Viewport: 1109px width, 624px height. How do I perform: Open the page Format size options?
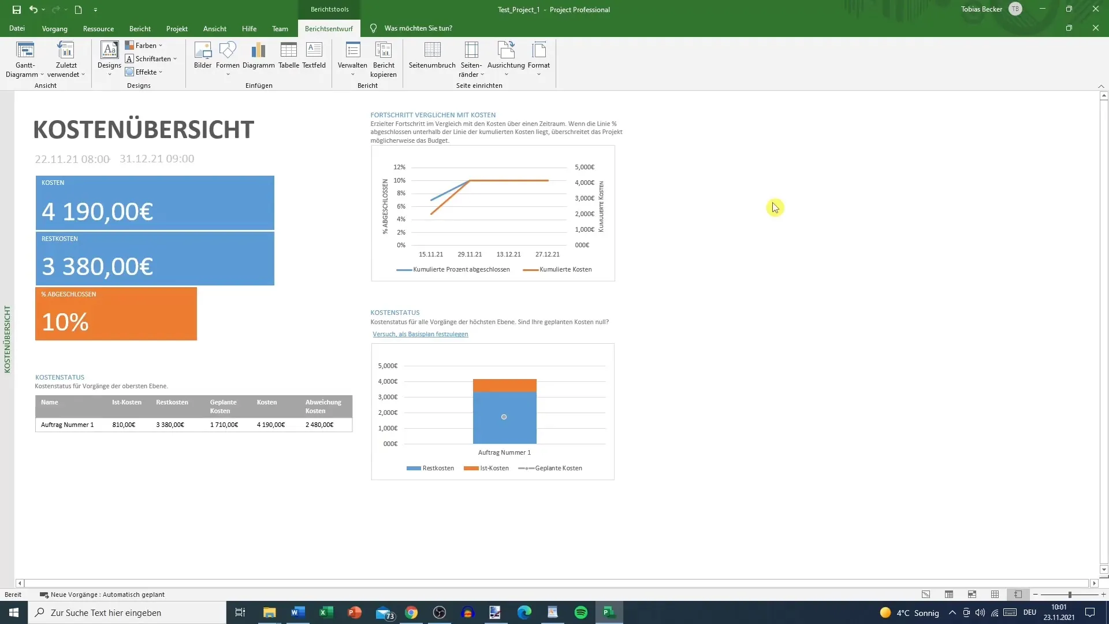click(x=538, y=58)
